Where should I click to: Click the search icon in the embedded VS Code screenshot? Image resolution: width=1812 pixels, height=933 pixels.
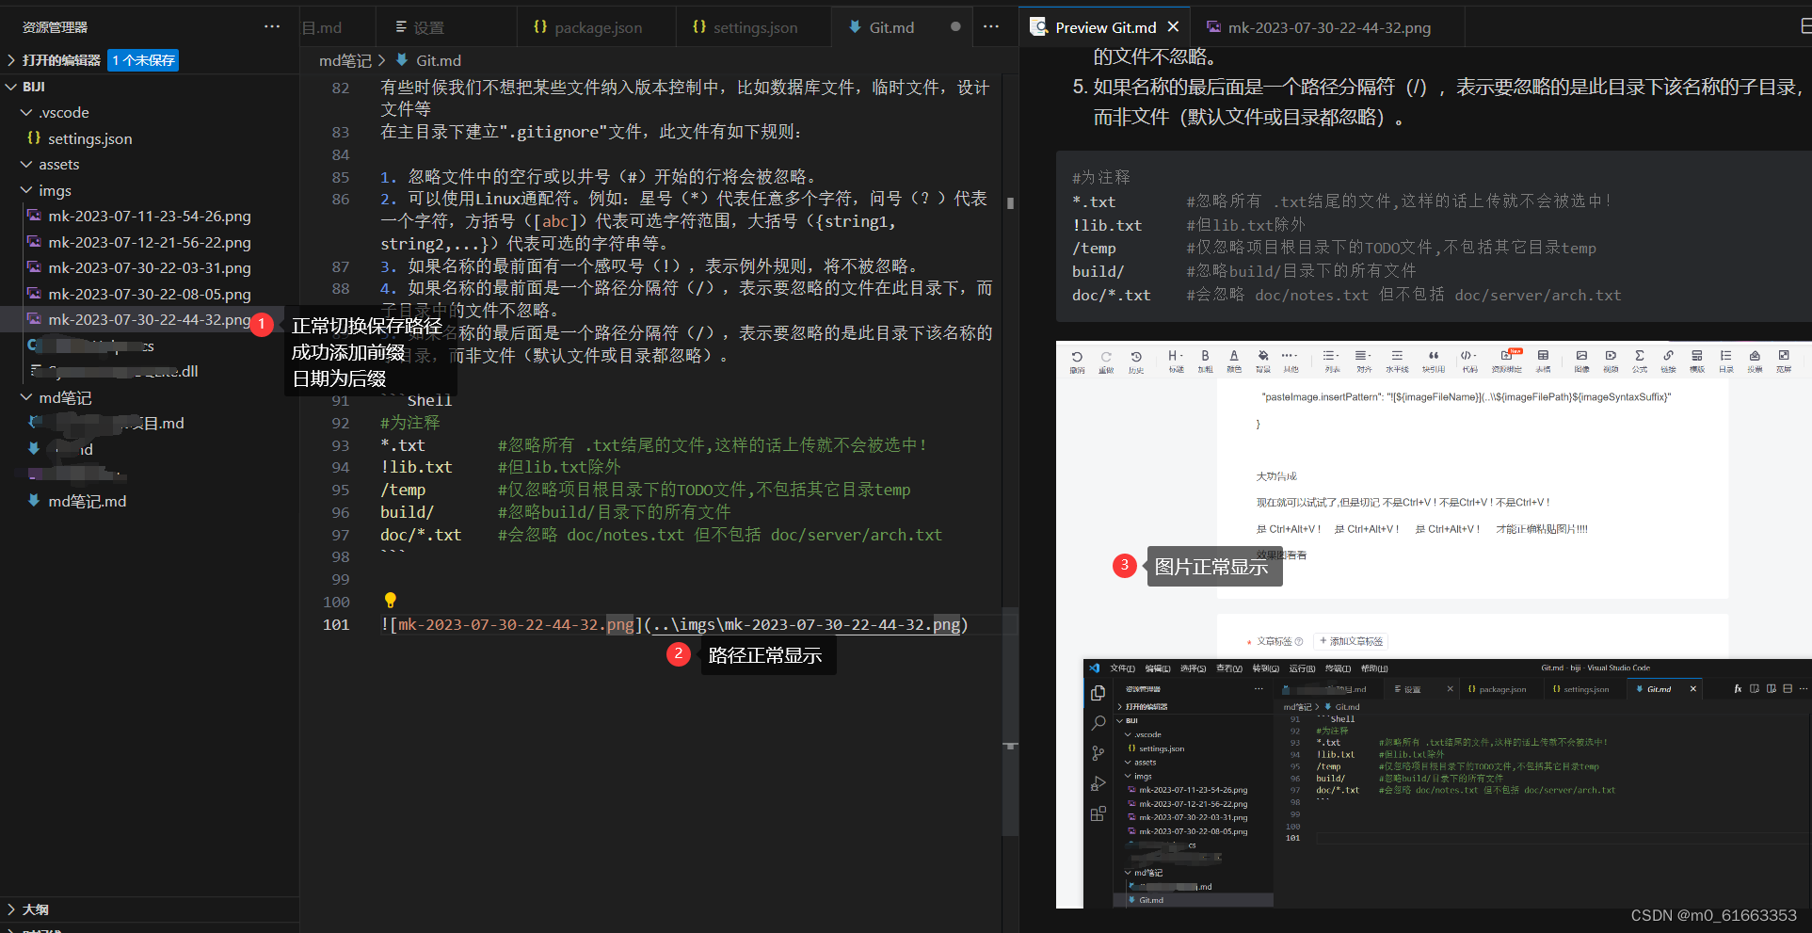pos(1098,723)
